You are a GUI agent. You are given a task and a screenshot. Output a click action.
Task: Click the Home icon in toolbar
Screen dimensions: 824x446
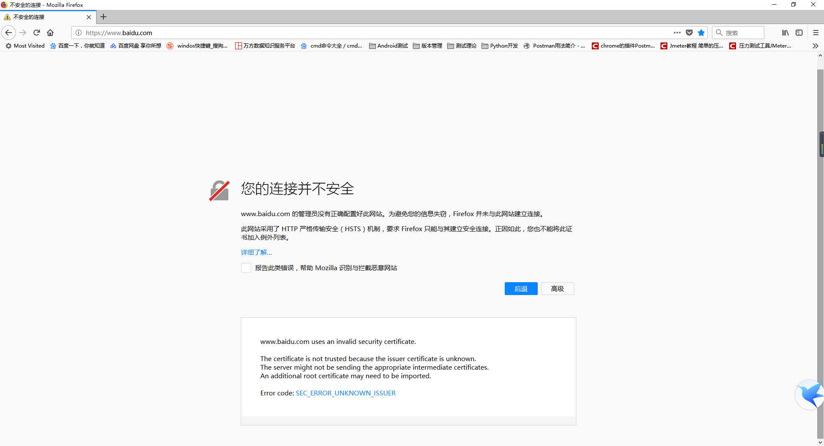tap(50, 33)
